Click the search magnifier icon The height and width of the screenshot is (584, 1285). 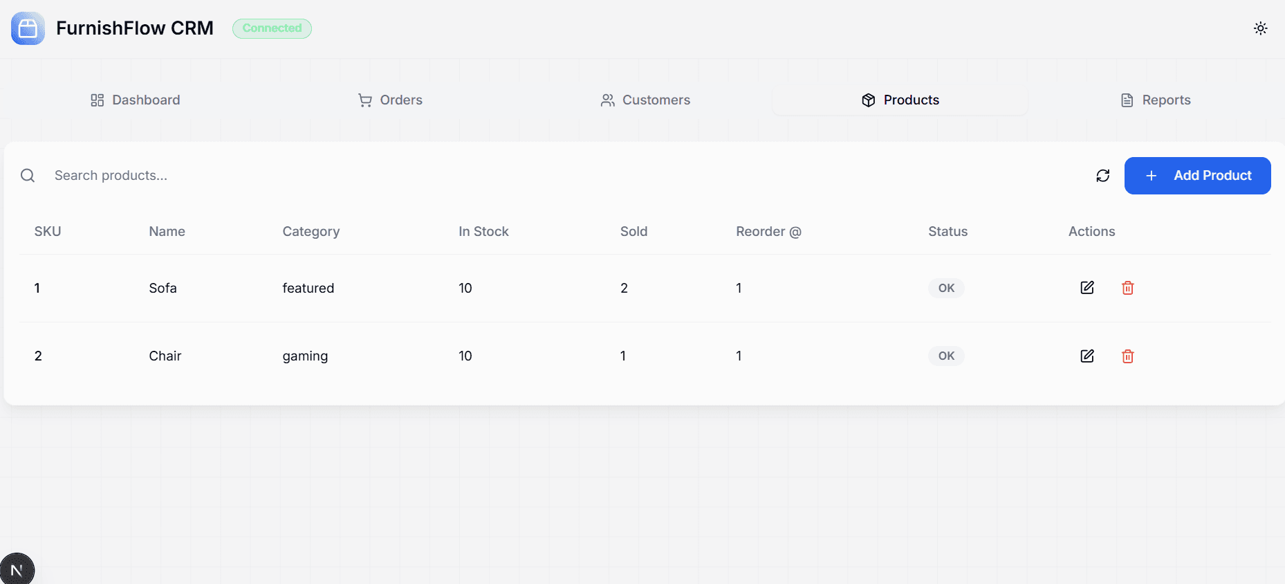tap(28, 176)
